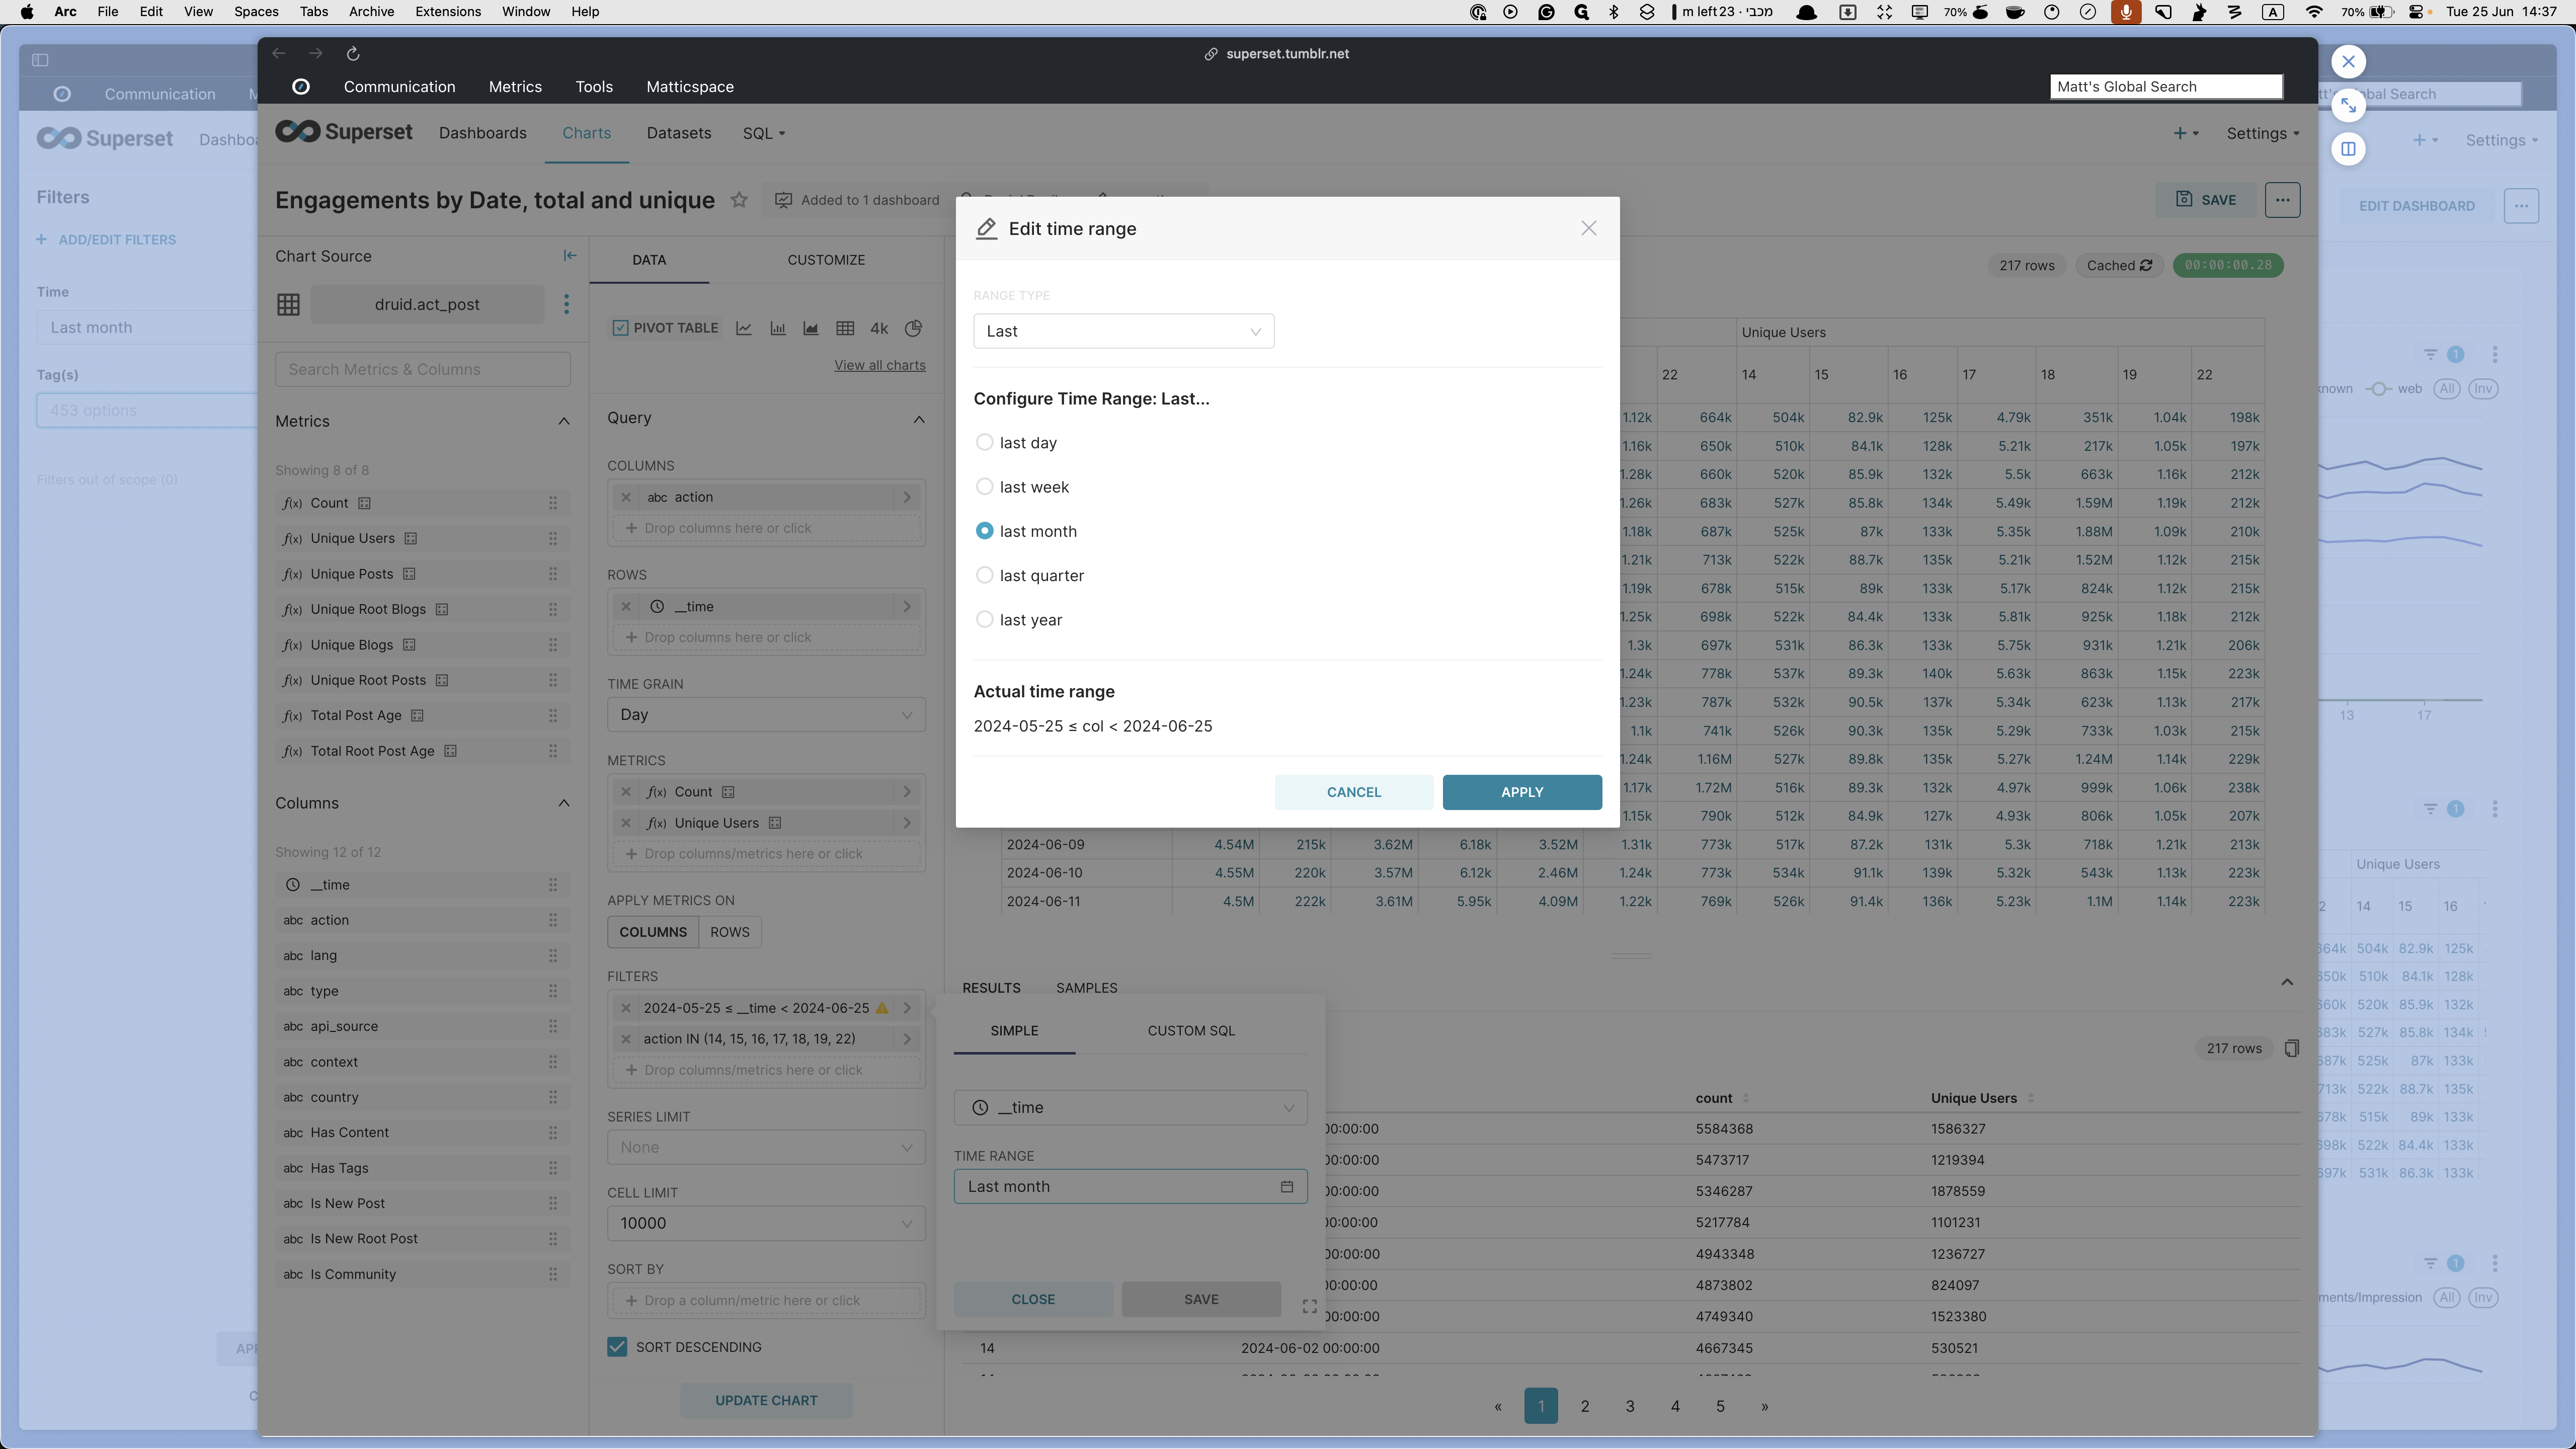This screenshot has height=1449, width=2576.
Task: Click the UPDATE CHART button
Action: click(x=766, y=1400)
